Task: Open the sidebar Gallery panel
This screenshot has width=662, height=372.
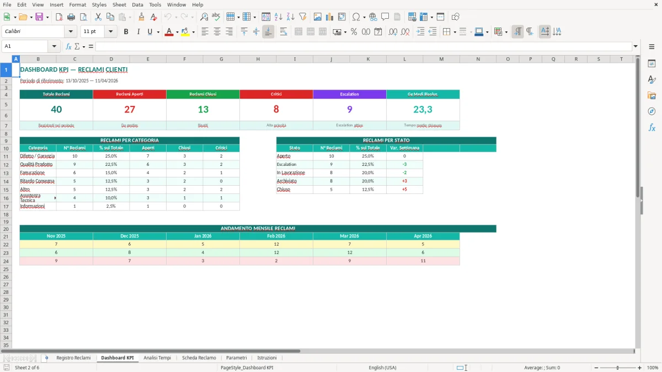Action: [x=652, y=95]
